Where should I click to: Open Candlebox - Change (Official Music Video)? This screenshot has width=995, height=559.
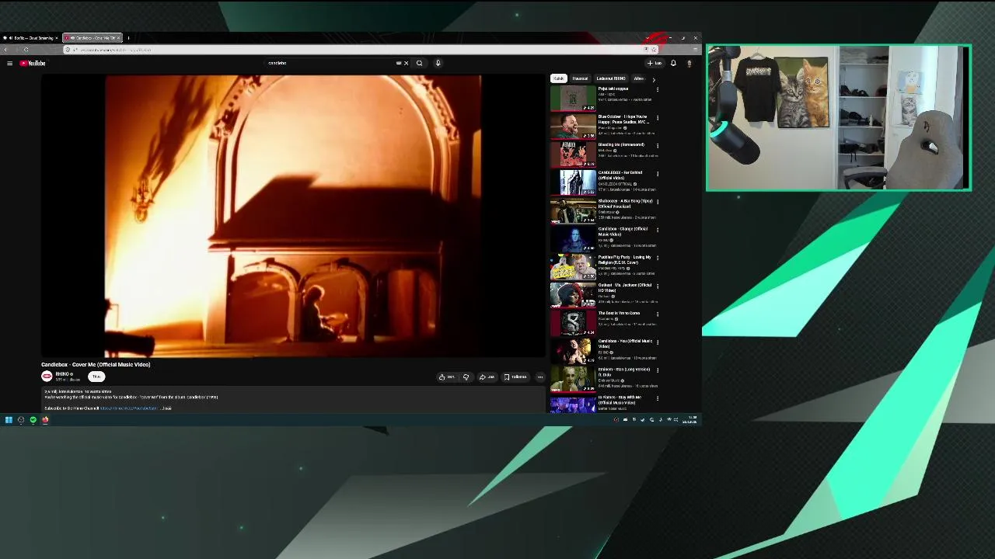623,231
